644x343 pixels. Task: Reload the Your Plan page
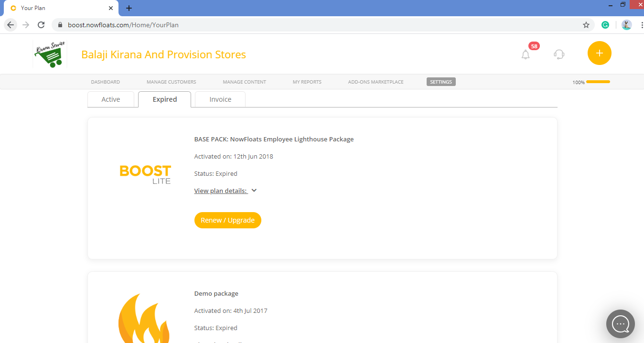(x=41, y=24)
